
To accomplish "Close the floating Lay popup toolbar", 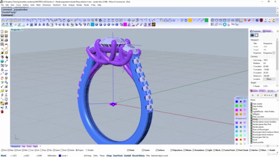I will coord(246,98).
